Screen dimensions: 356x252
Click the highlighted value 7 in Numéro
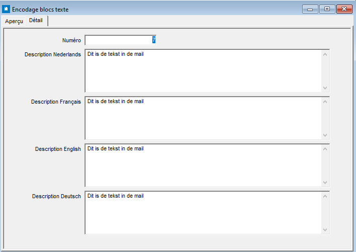pyautogui.click(x=154, y=40)
